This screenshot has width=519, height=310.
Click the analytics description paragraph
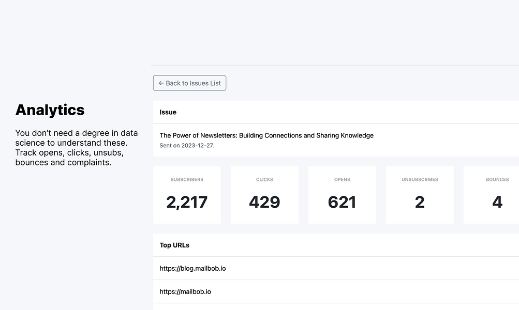76,148
